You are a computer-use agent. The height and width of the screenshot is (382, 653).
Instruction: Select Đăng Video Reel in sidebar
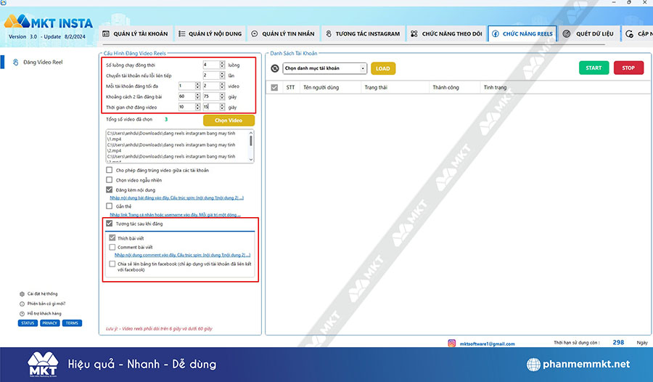(43, 62)
